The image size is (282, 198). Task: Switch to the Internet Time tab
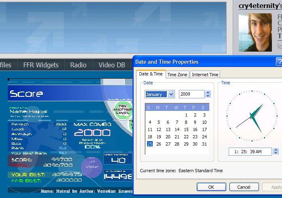[205, 75]
